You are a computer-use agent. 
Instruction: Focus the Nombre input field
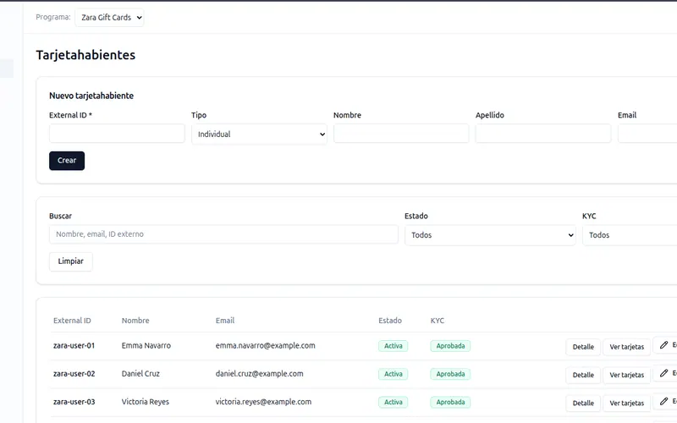point(401,134)
